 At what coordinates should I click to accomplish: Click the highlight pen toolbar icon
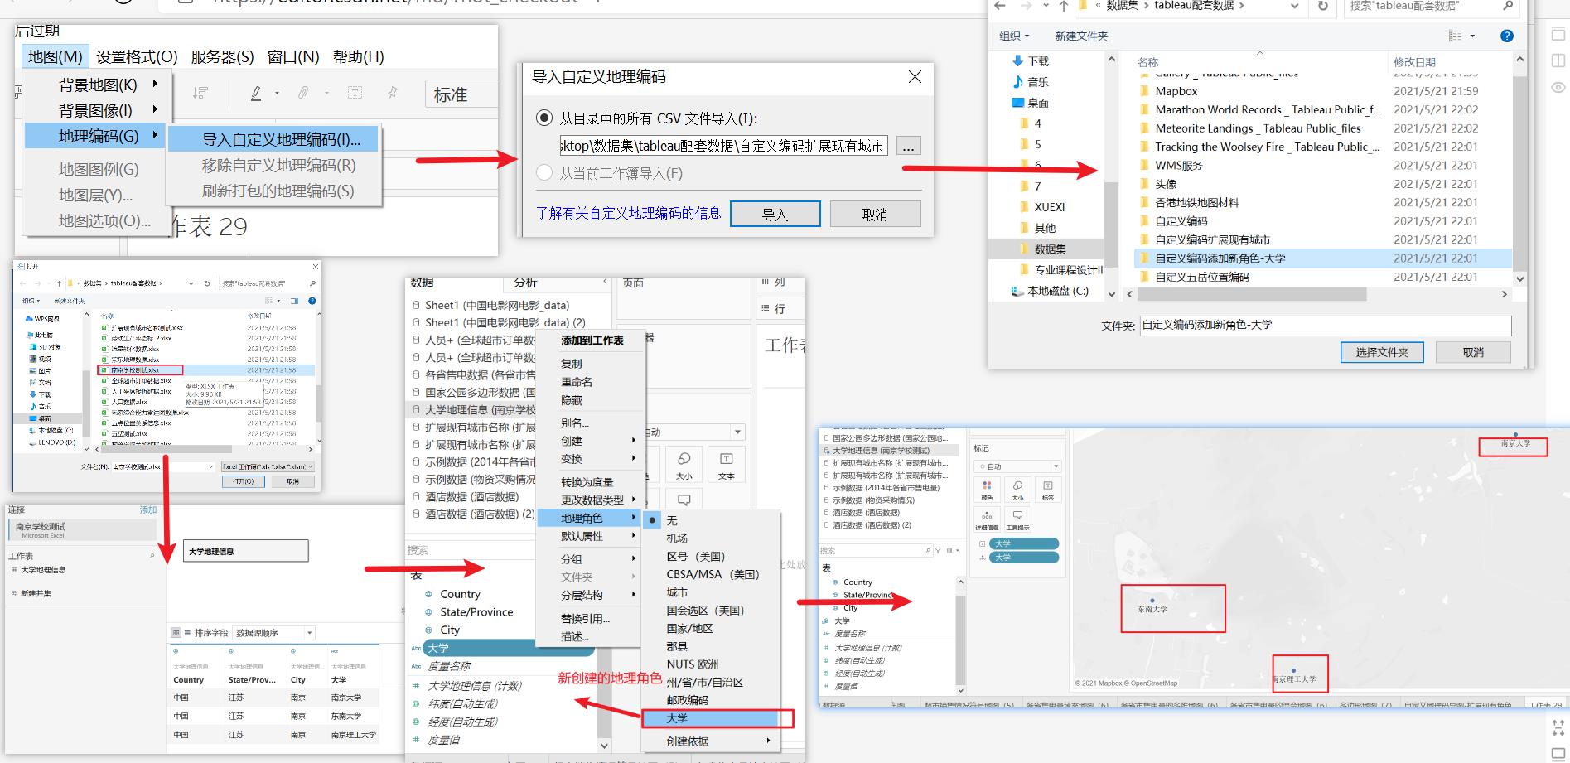pos(256,93)
